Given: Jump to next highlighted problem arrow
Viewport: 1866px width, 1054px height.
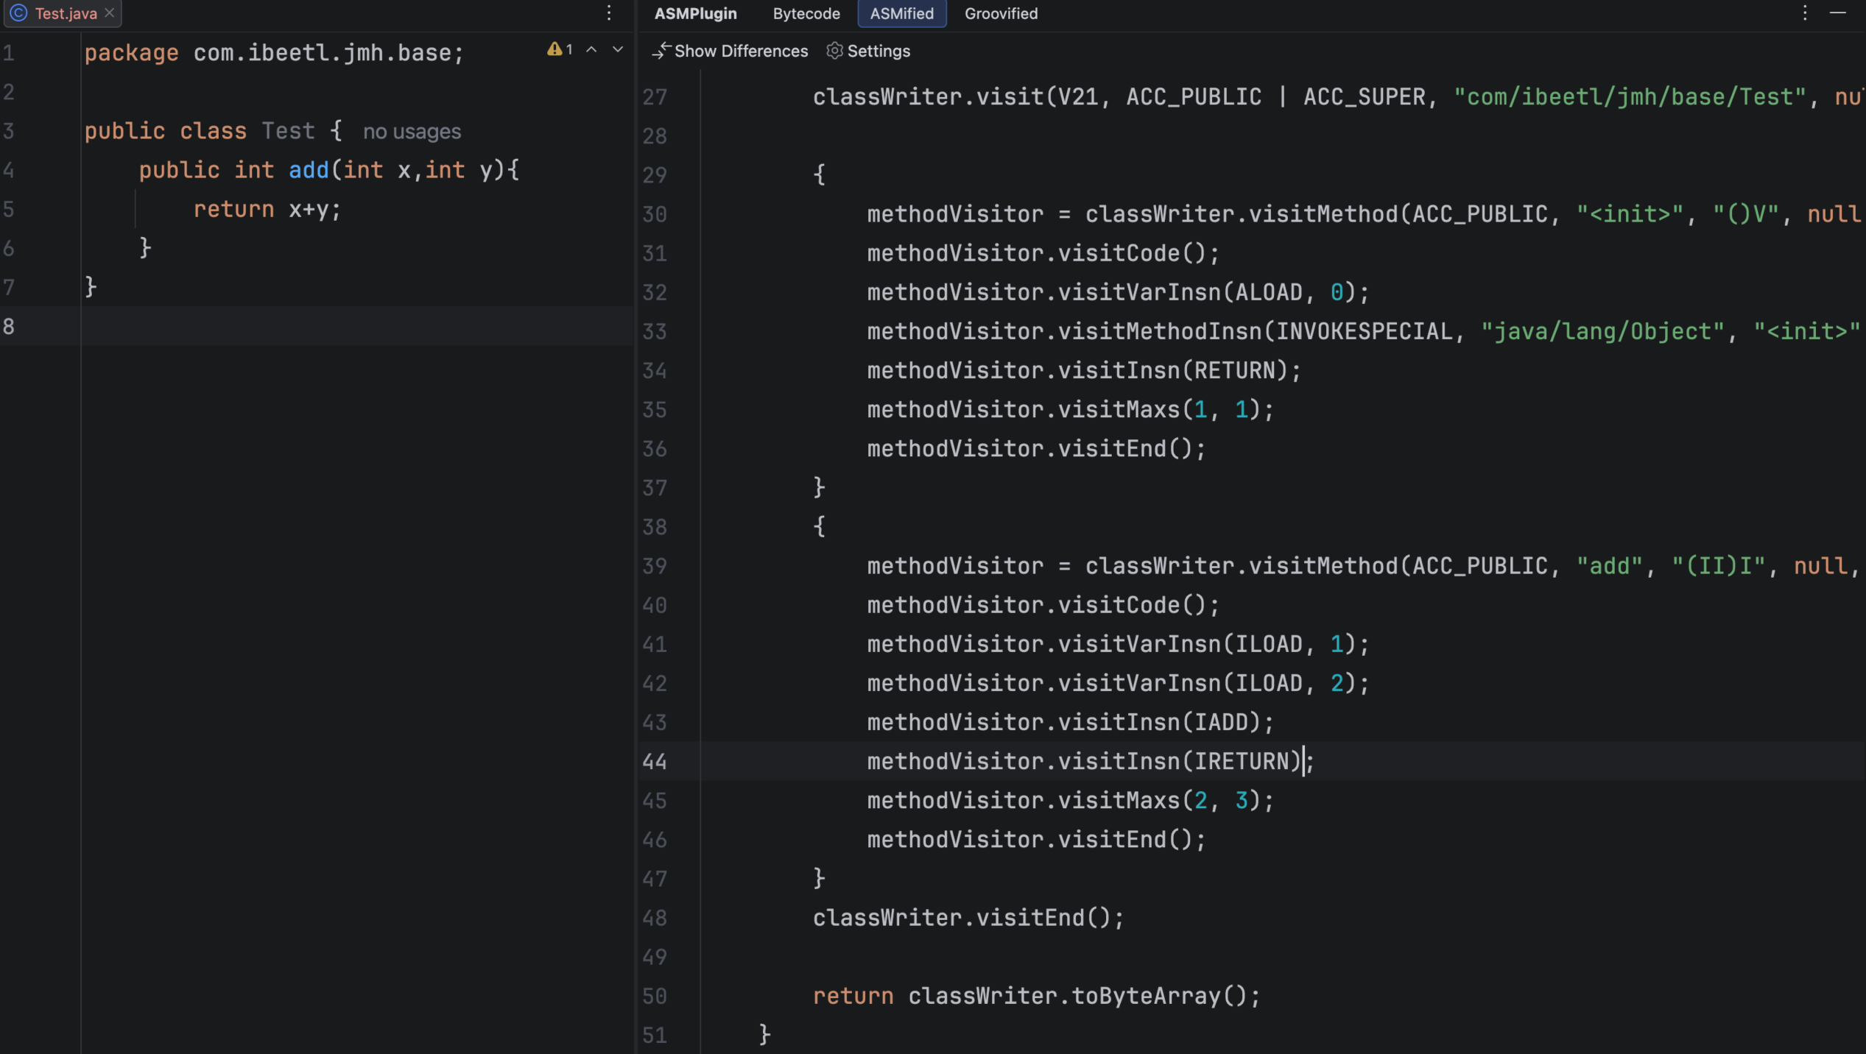Looking at the screenshot, I should 618,49.
